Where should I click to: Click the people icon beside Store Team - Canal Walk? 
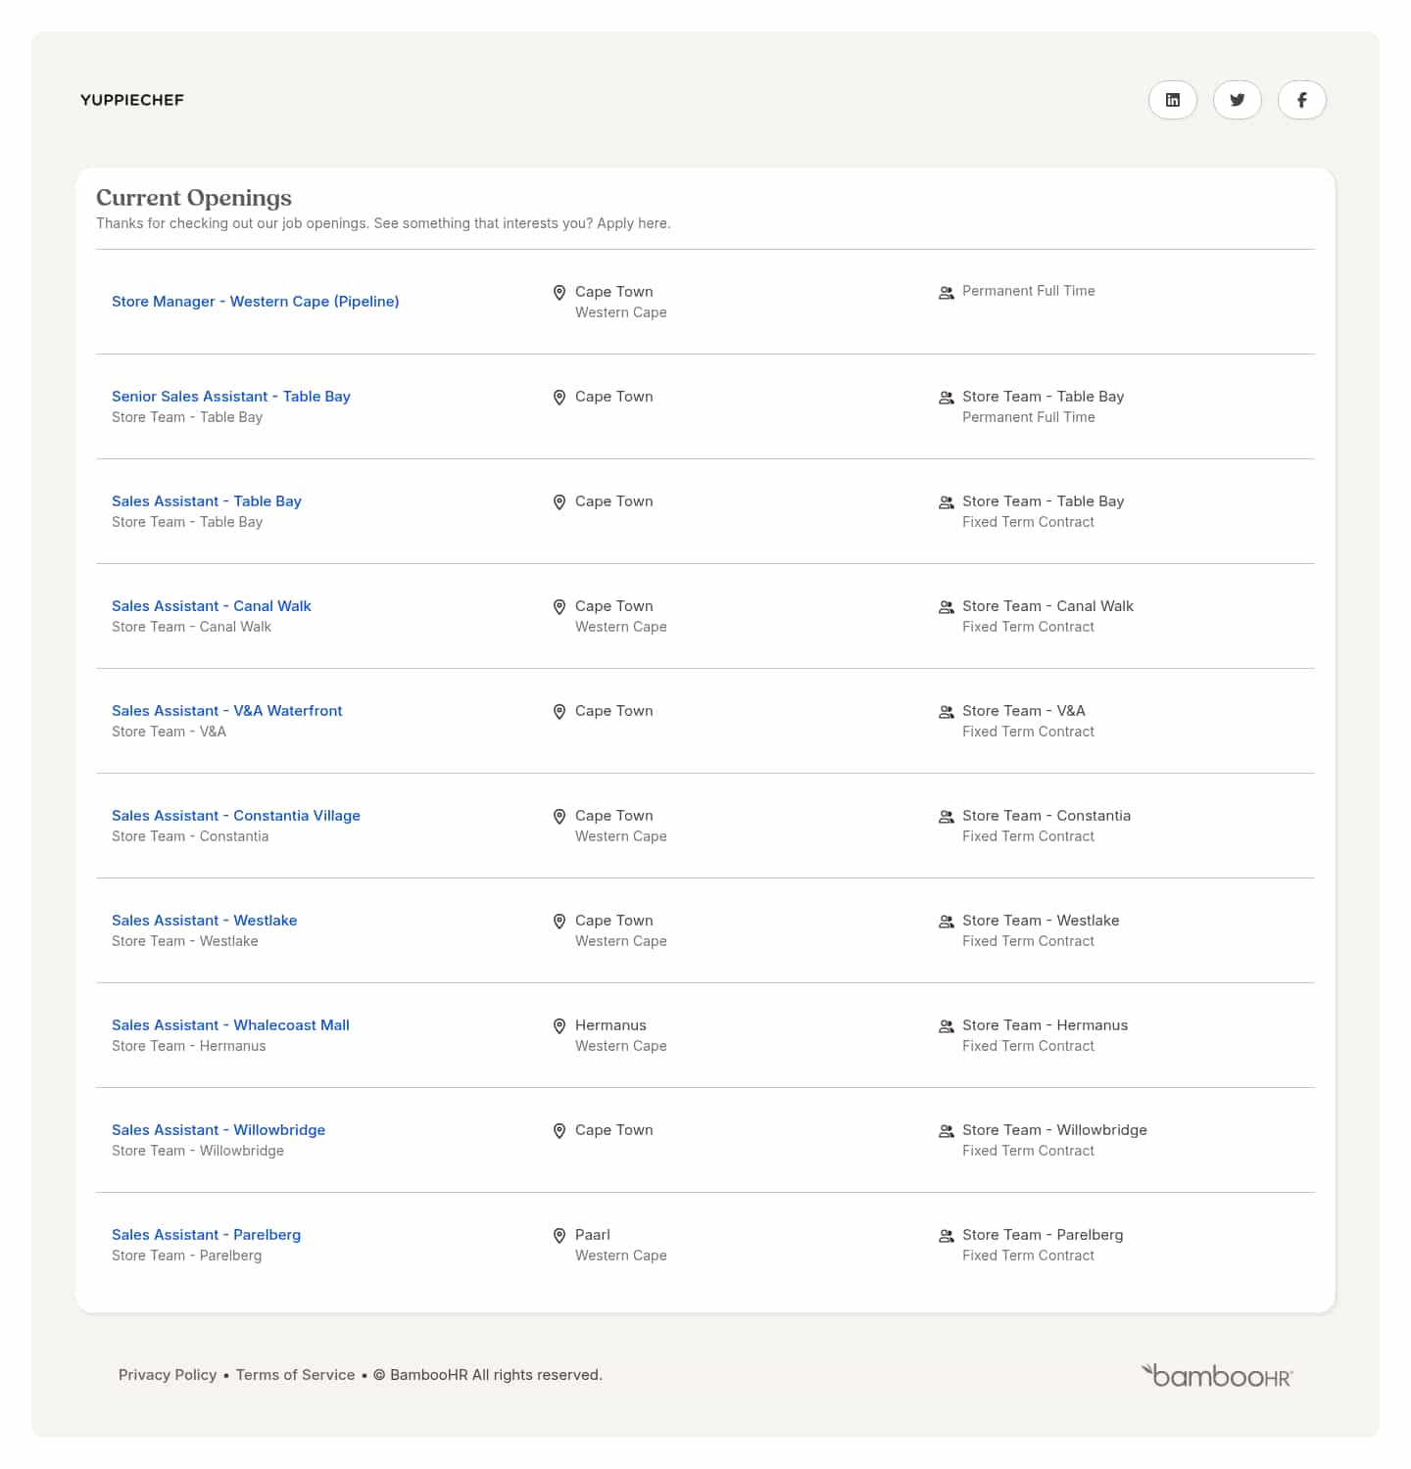(x=947, y=607)
